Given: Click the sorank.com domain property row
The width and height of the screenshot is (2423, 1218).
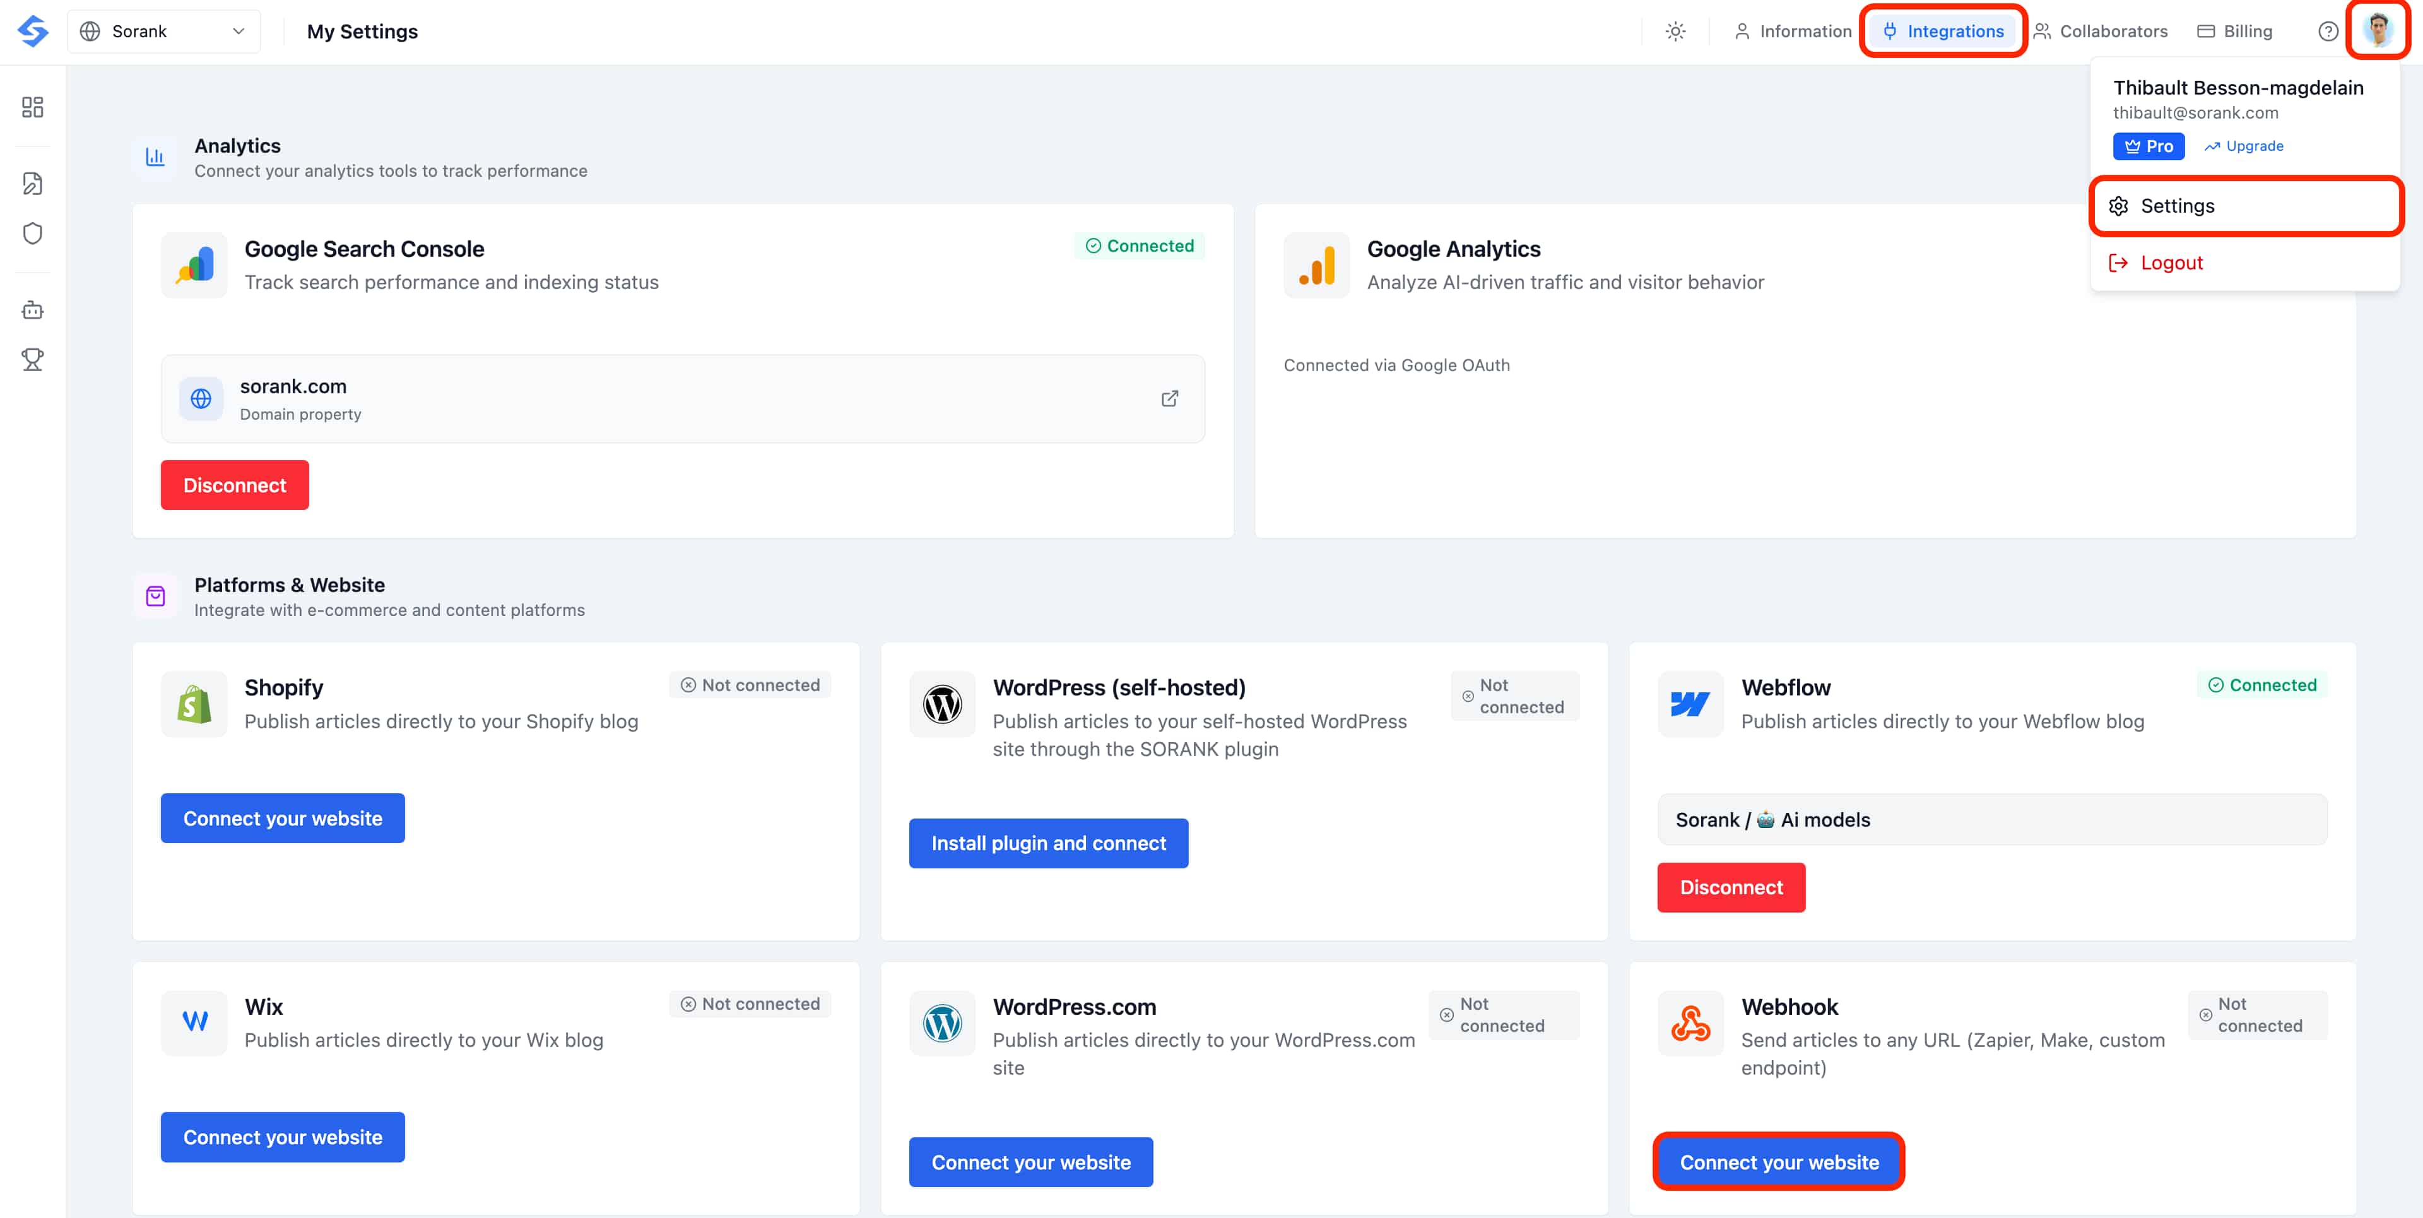Looking at the screenshot, I should click(x=683, y=399).
